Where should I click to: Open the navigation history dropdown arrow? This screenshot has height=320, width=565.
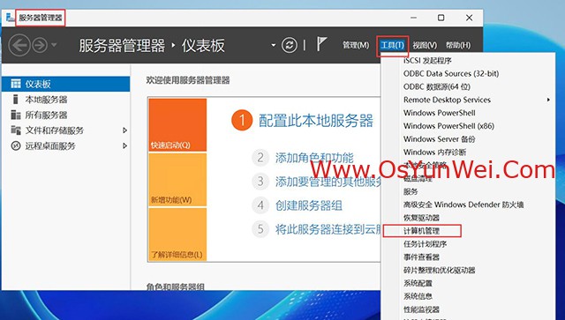54,45
